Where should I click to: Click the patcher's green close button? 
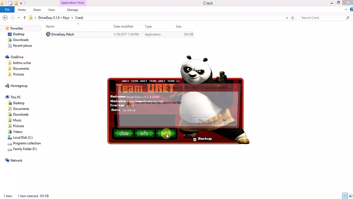pos(124,134)
